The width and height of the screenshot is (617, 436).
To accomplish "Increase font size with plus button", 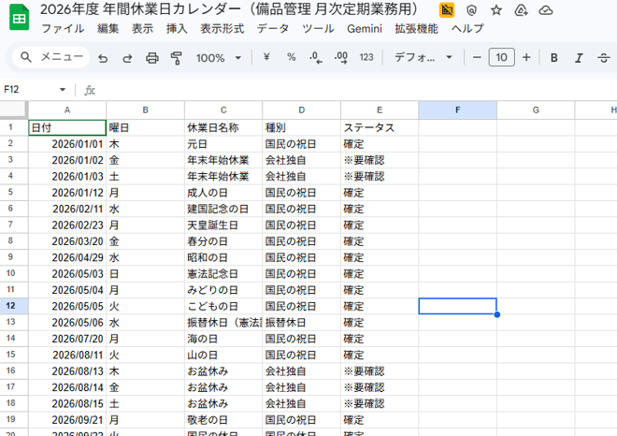I will pos(526,58).
